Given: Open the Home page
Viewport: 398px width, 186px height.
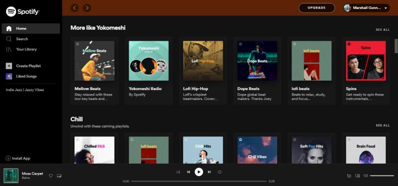Looking at the screenshot, I should pyautogui.click(x=31, y=28).
